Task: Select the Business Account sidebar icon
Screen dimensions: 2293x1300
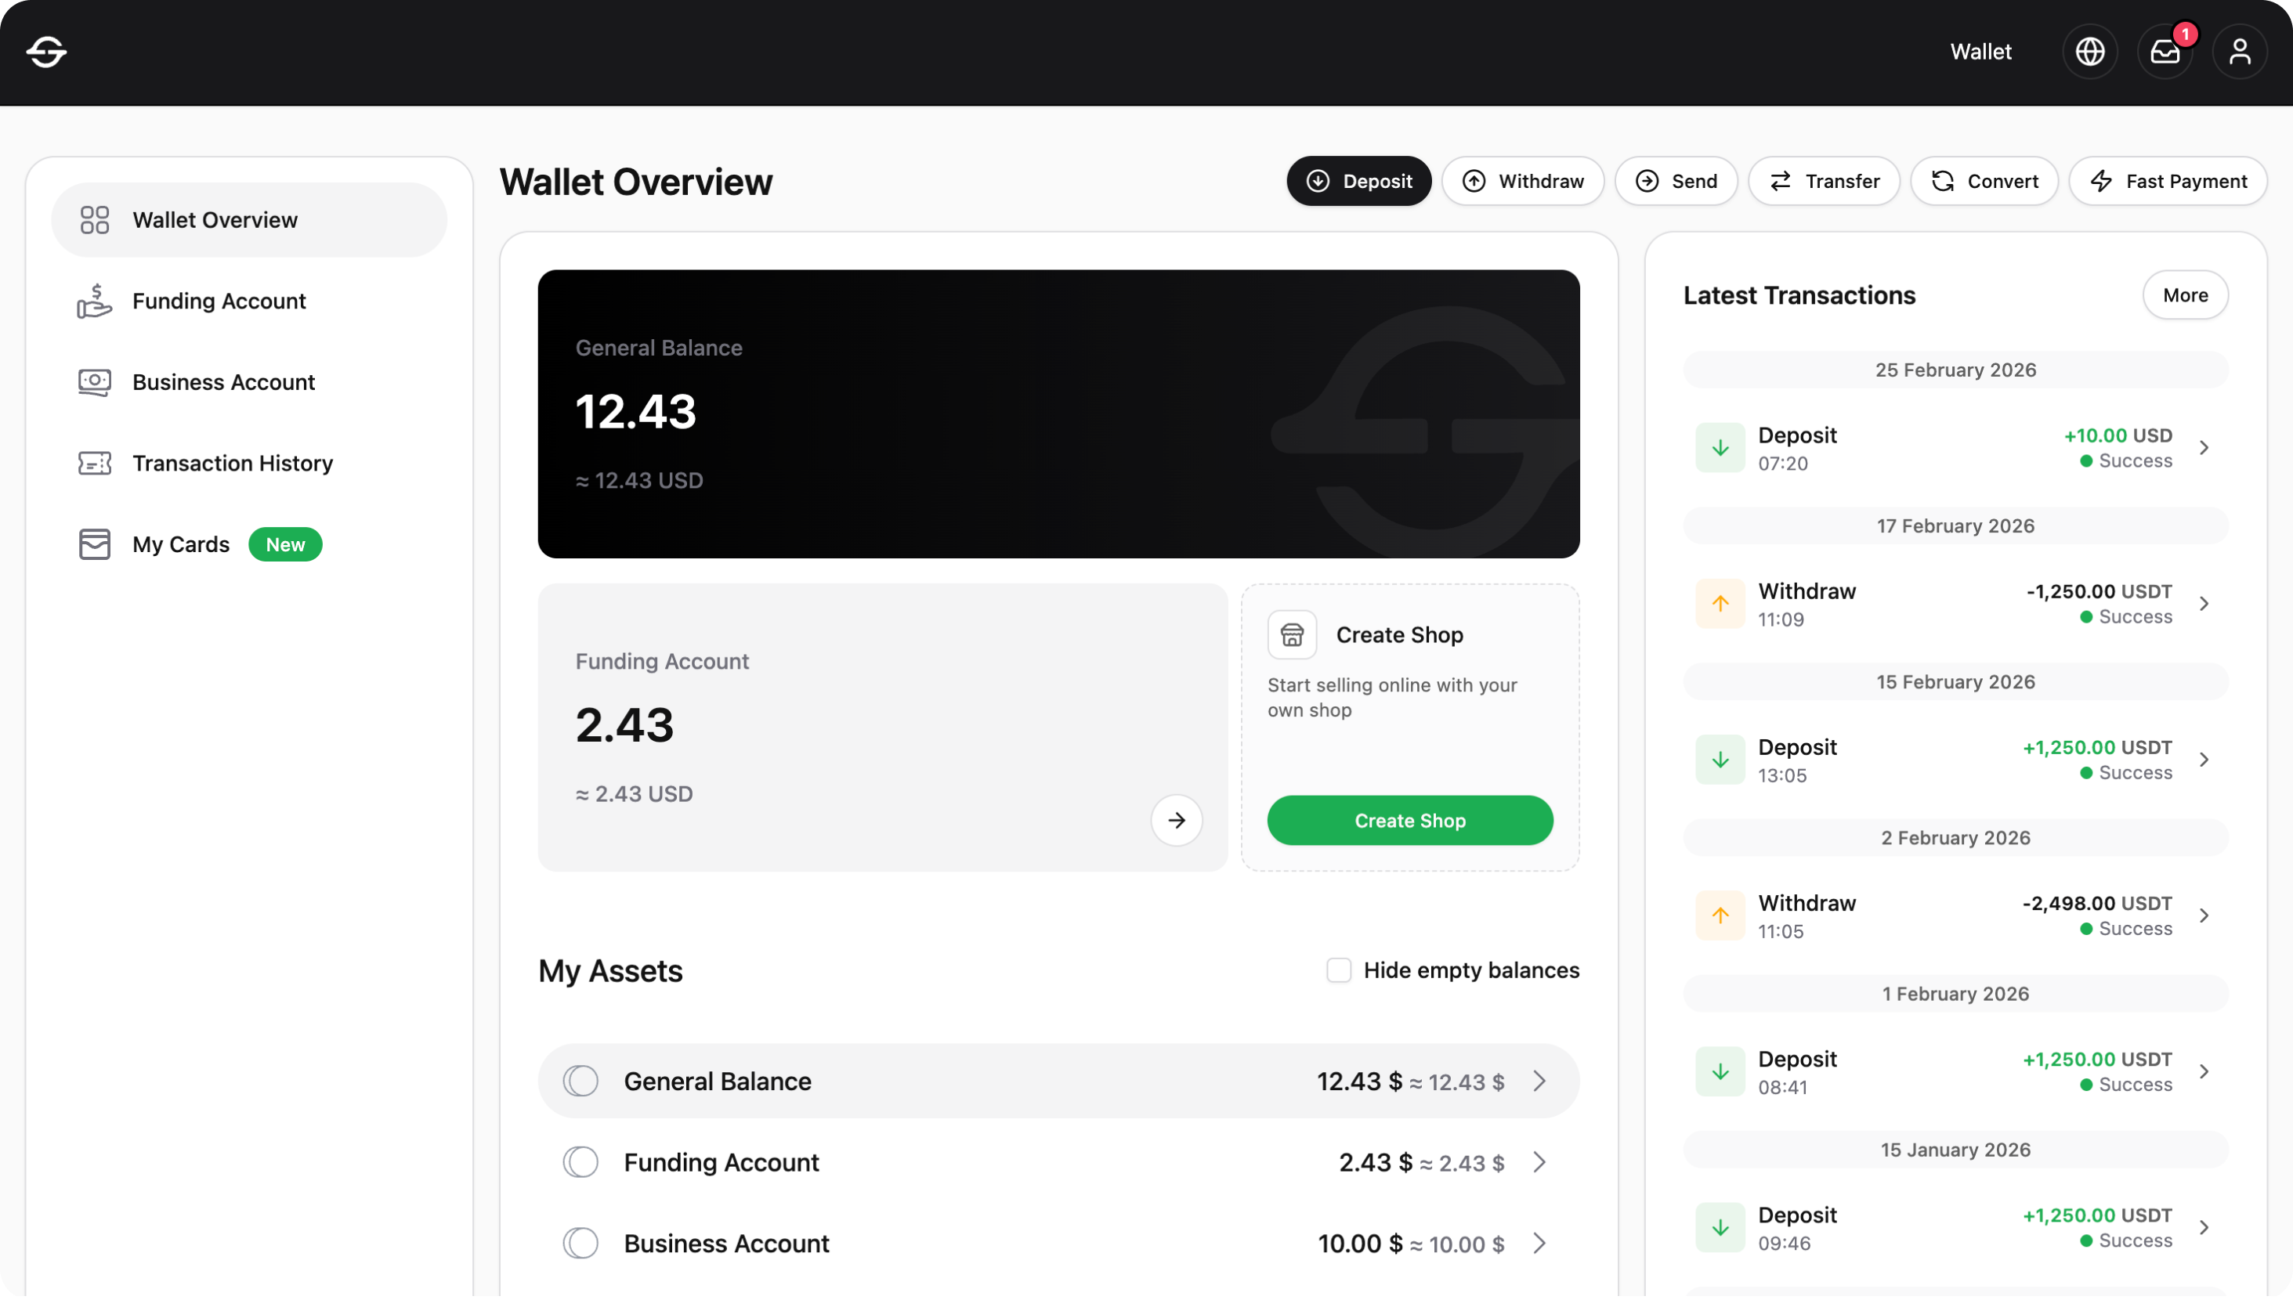Action: (94, 381)
